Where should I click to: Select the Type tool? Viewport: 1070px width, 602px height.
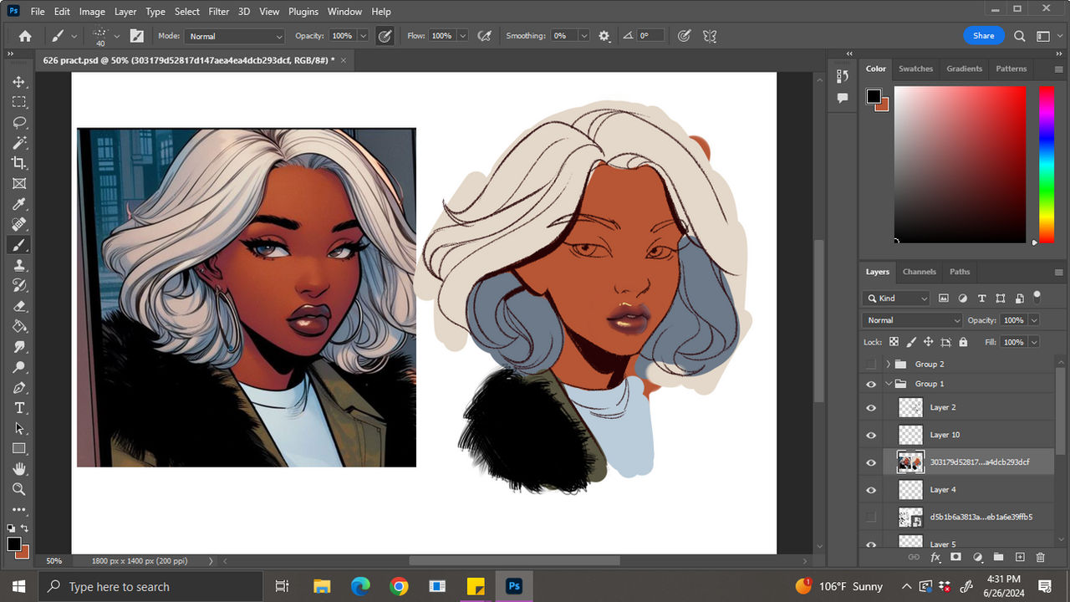point(18,408)
